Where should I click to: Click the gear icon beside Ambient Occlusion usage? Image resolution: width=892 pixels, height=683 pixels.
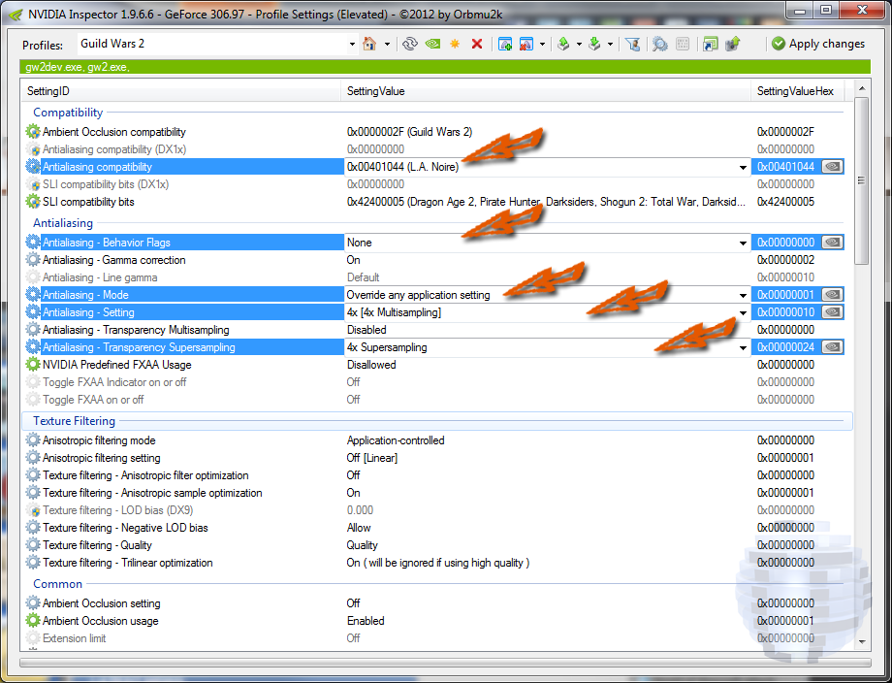(33, 620)
